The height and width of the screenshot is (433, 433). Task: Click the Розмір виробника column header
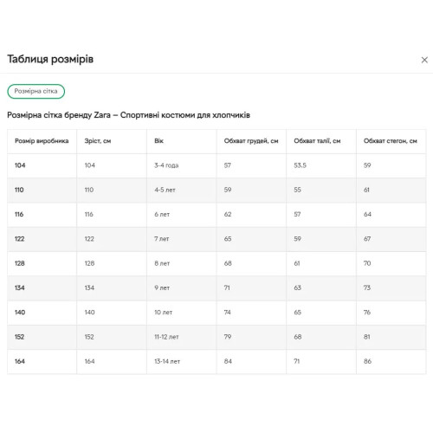click(x=42, y=141)
